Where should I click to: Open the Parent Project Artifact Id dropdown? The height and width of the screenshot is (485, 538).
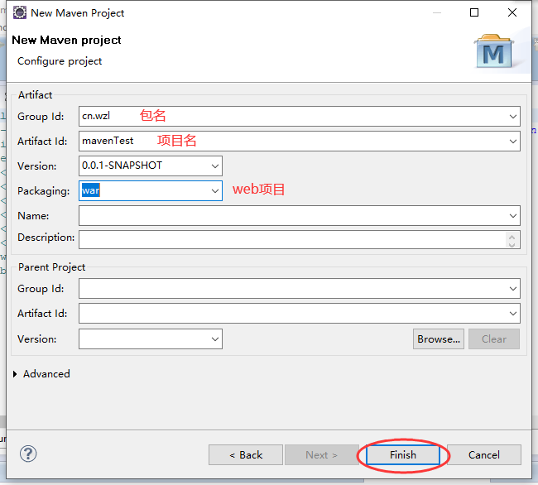point(513,313)
